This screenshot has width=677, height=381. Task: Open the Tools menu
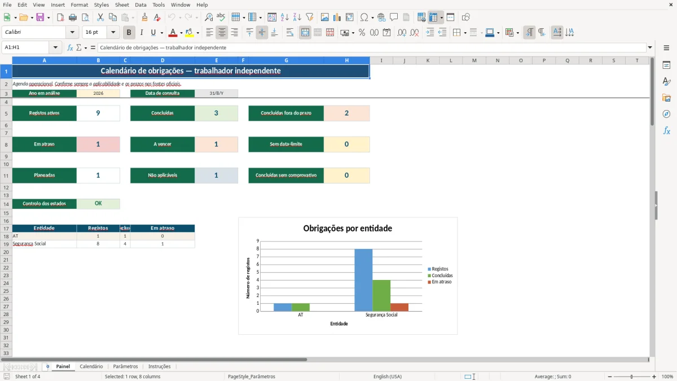point(159,5)
